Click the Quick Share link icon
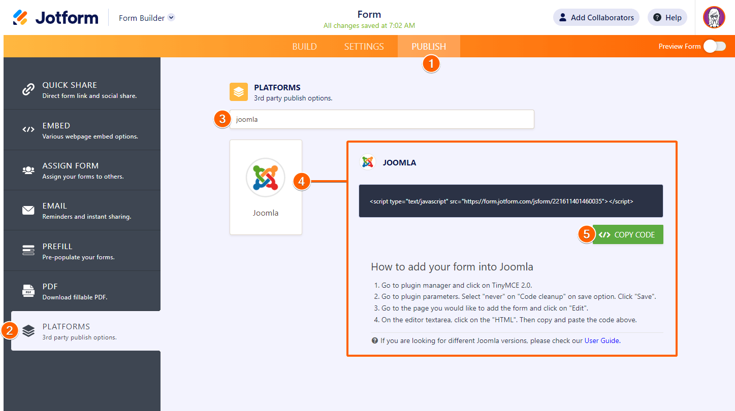 [x=28, y=90]
